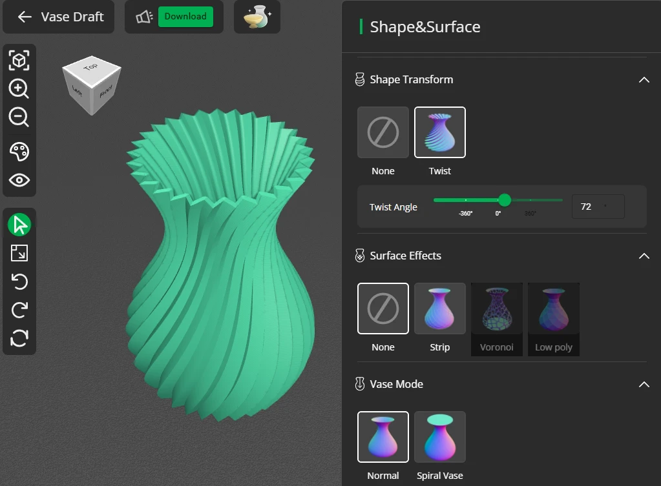
Task: Set Shape Transform to None
Action: pyautogui.click(x=383, y=132)
